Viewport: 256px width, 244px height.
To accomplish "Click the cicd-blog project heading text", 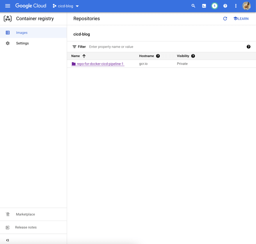I will 82,34.
